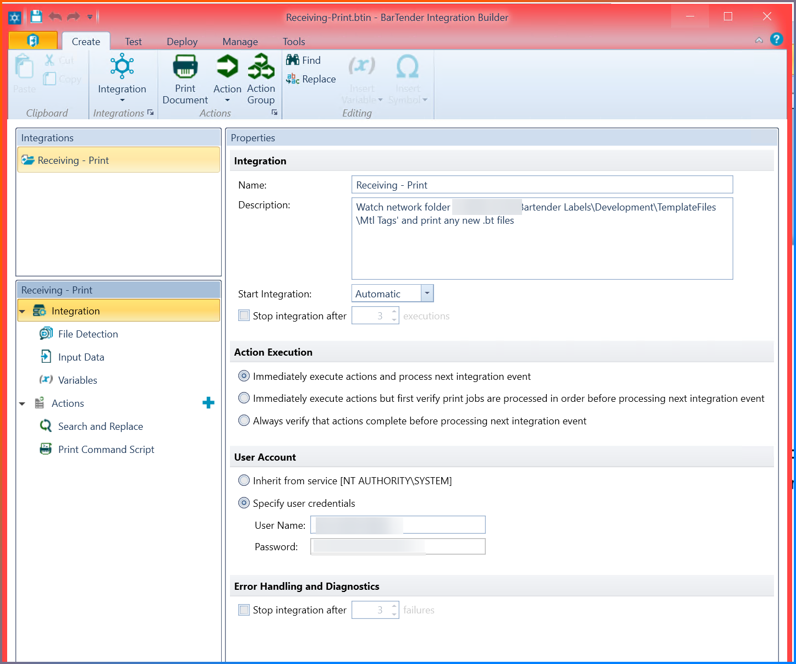Open the Manage ribbon tab
Viewport: 796px width, 664px height.
(x=240, y=42)
